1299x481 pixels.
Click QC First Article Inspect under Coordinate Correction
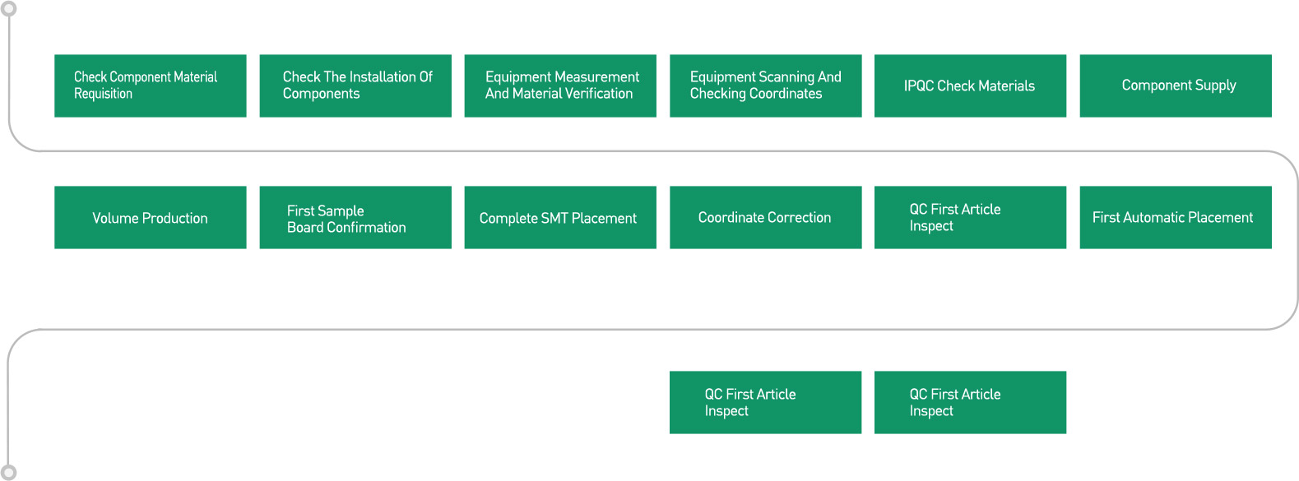(765, 402)
